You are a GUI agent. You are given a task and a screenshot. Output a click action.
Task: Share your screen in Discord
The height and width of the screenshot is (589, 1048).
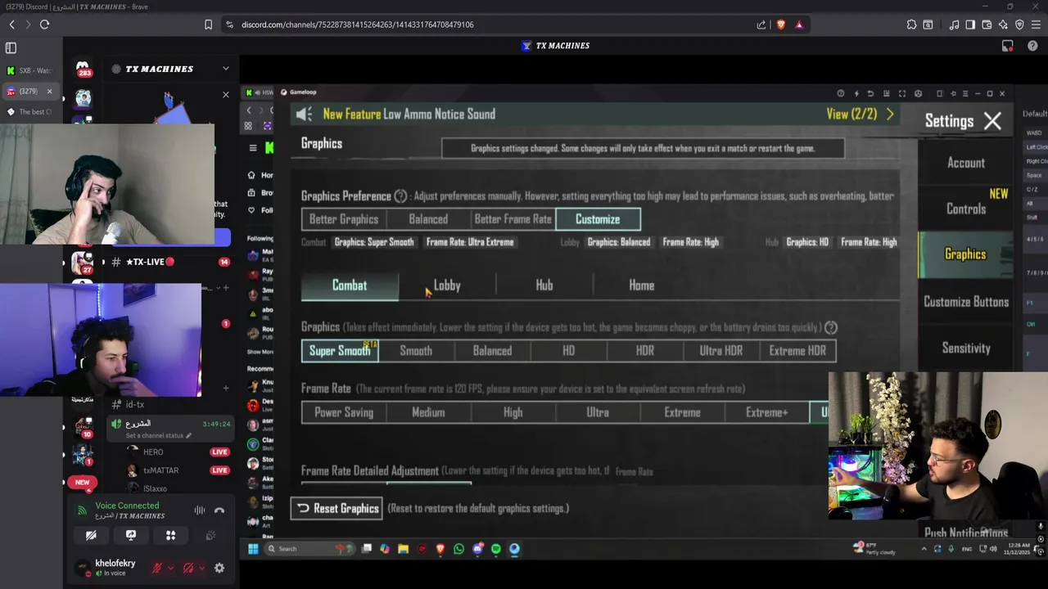point(131,535)
